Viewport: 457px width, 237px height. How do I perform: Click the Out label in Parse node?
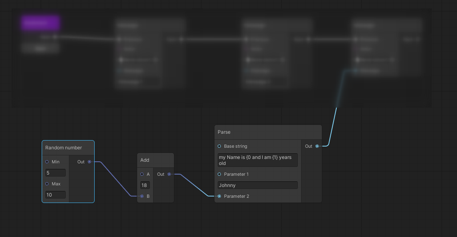point(309,146)
